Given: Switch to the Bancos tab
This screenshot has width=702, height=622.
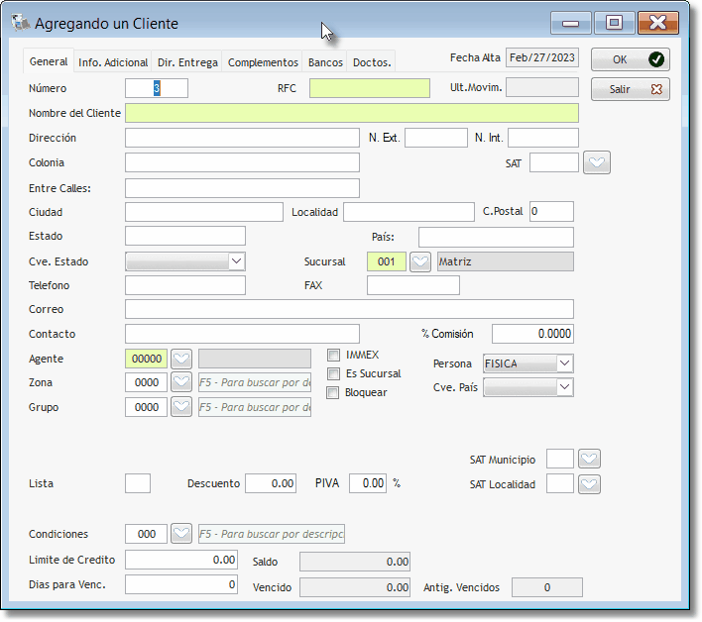Looking at the screenshot, I should [325, 62].
